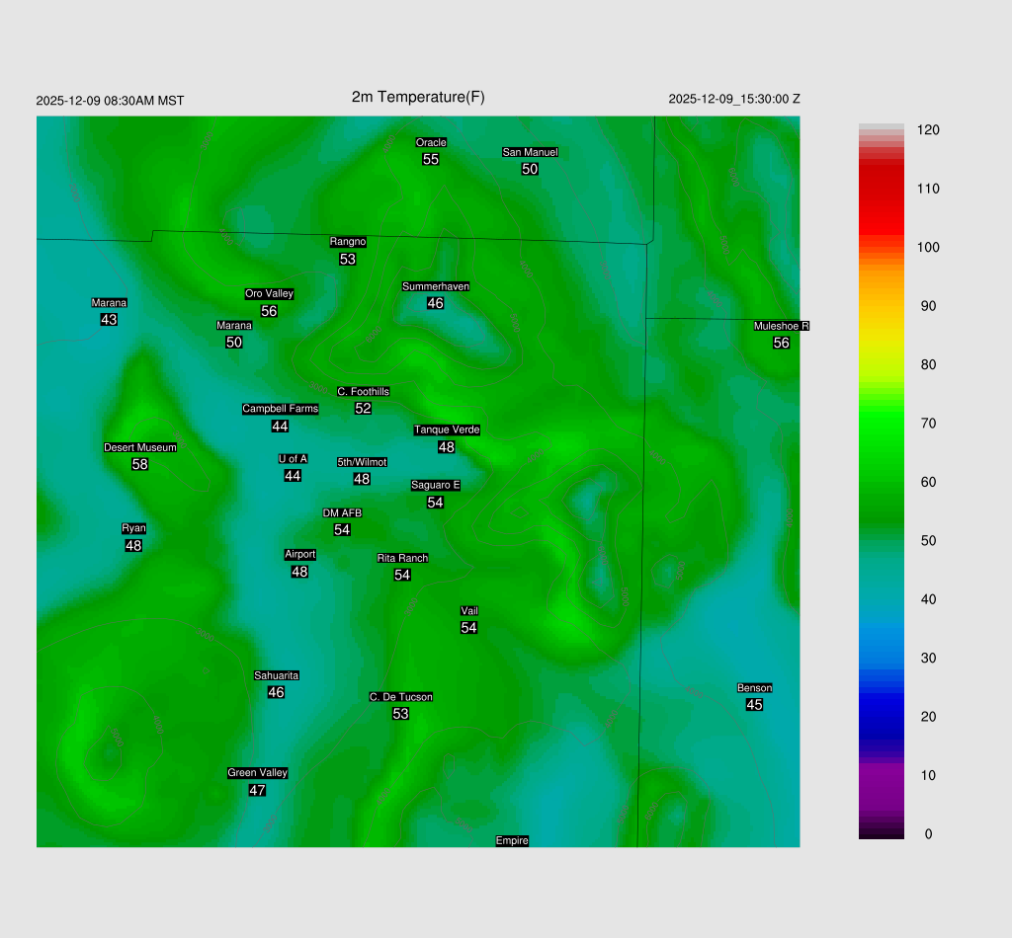Click the 43 temperature value under Marana
The height and width of the screenshot is (938, 1012).
[109, 320]
